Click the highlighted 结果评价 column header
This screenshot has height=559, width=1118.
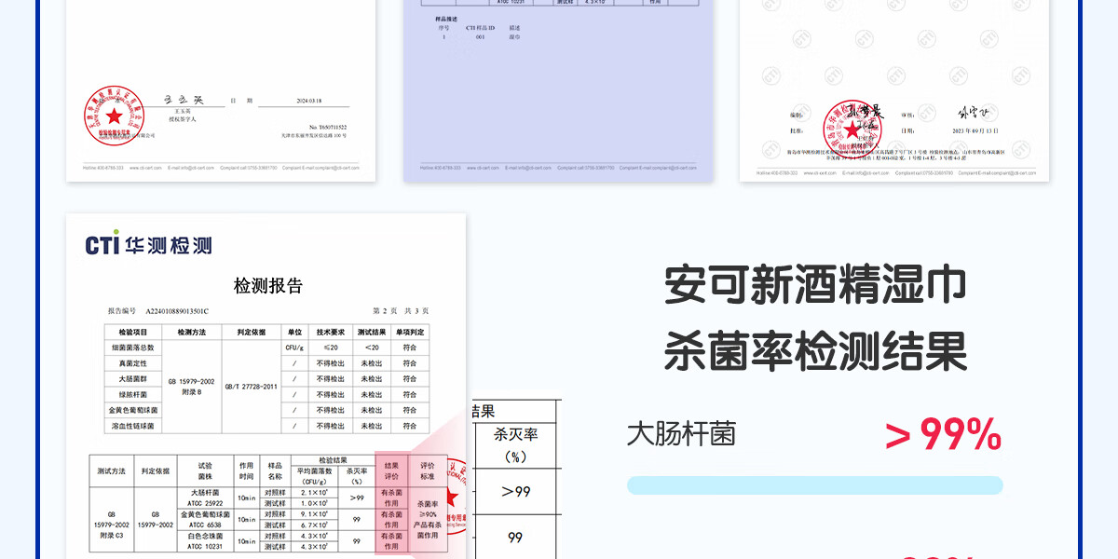tap(391, 470)
